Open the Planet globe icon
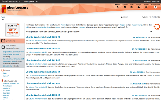This screenshot has height=100, width=161. 146,7
